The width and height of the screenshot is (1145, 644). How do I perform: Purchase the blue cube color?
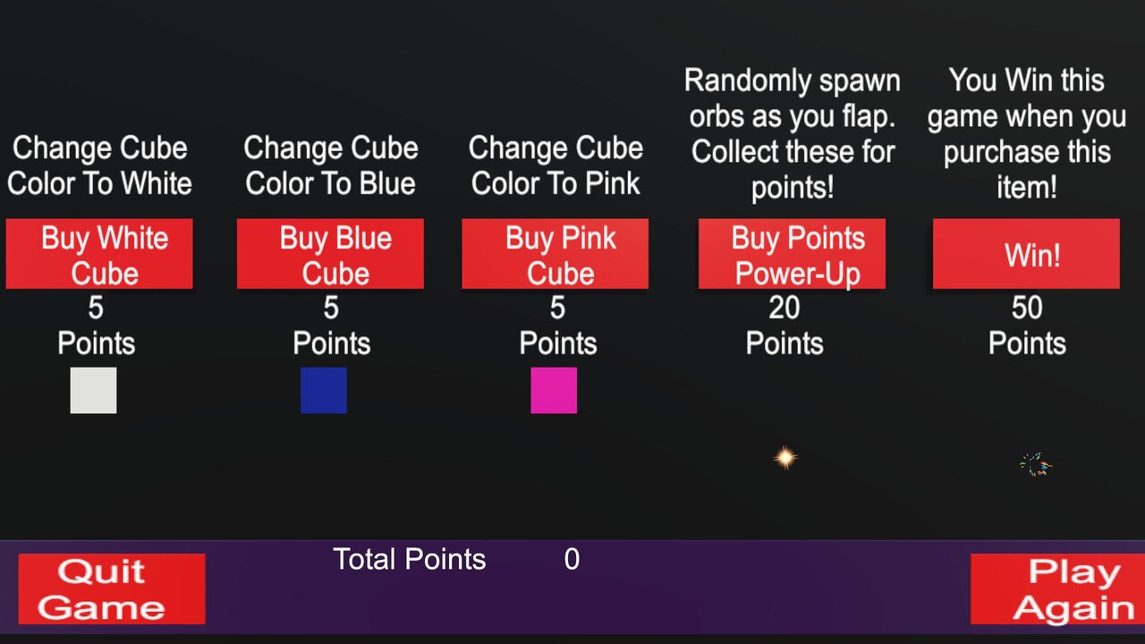pyautogui.click(x=330, y=254)
